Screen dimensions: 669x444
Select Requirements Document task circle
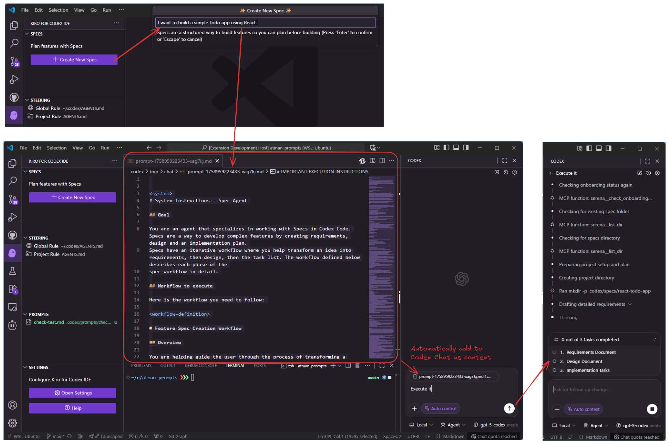[x=555, y=352]
